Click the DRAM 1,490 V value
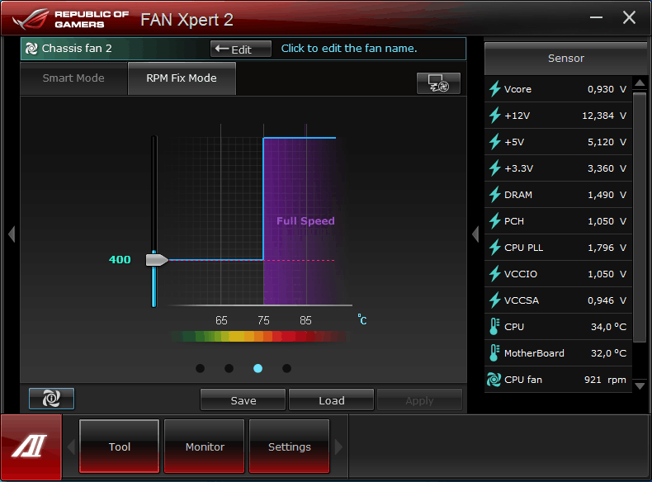Screen dimensions: 652x482 click(607, 195)
